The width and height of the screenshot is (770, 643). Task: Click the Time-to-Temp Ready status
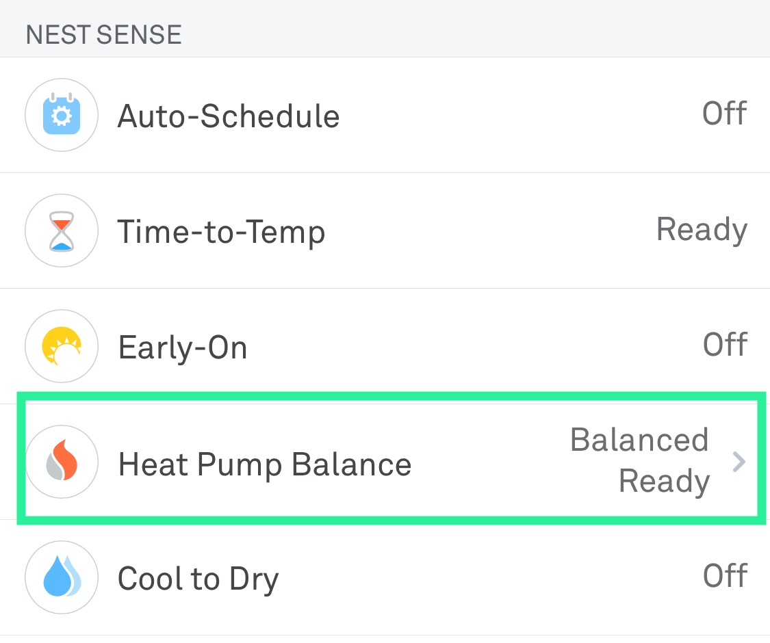point(702,230)
